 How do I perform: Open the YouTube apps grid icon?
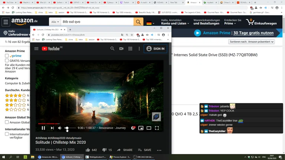pos(130,49)
